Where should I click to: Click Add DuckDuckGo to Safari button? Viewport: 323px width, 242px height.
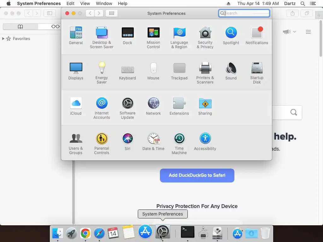click(197, 175)
